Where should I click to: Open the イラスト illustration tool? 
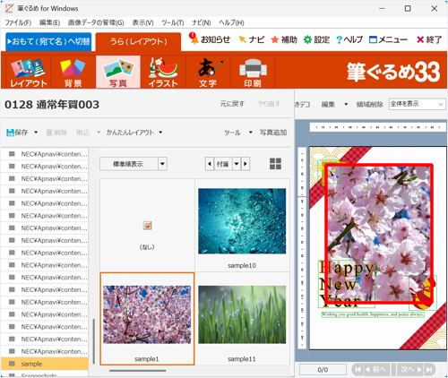[x=163, y=72]
